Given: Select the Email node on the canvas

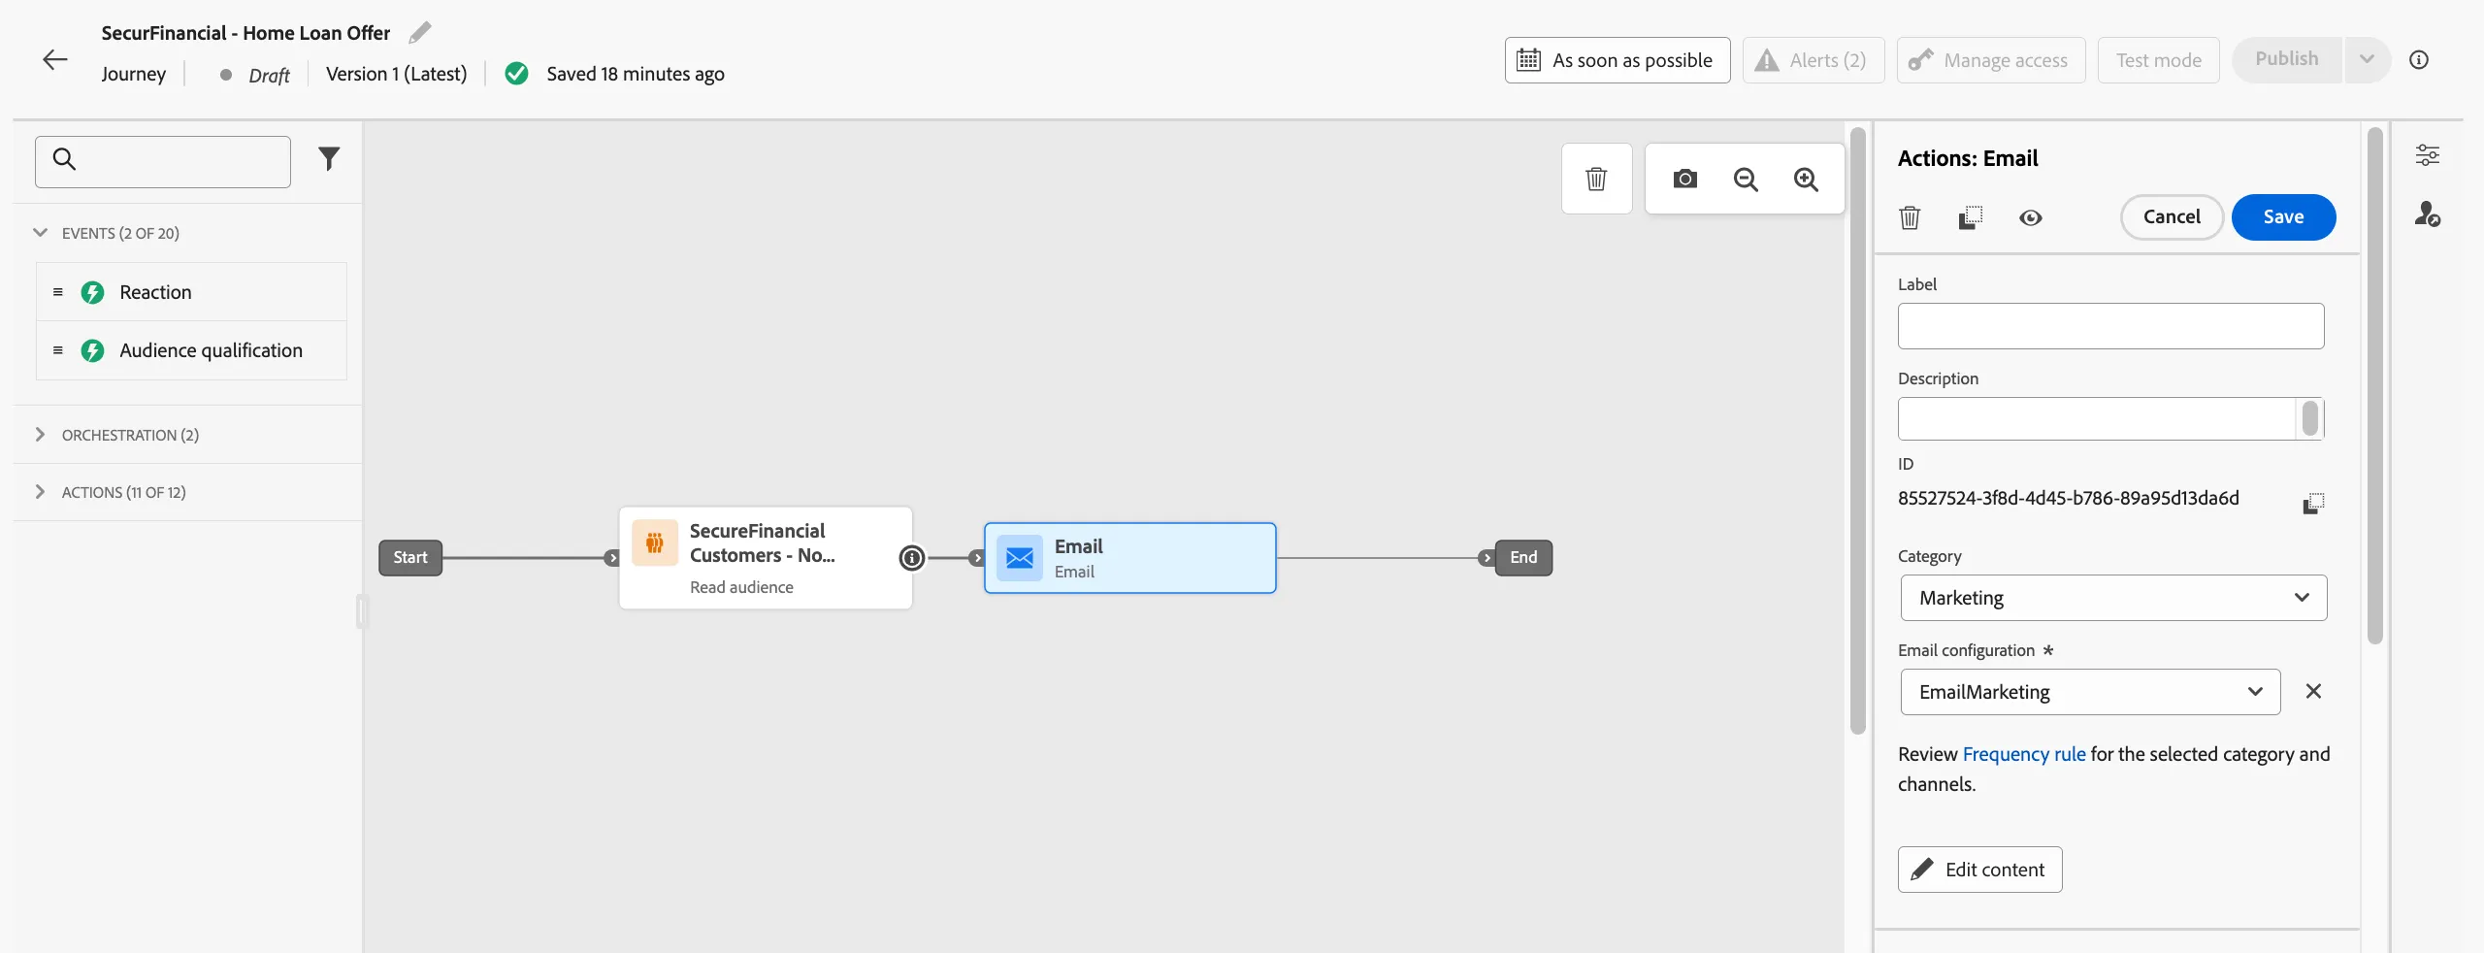Looking at the screenshot, I should point(1130,558).
